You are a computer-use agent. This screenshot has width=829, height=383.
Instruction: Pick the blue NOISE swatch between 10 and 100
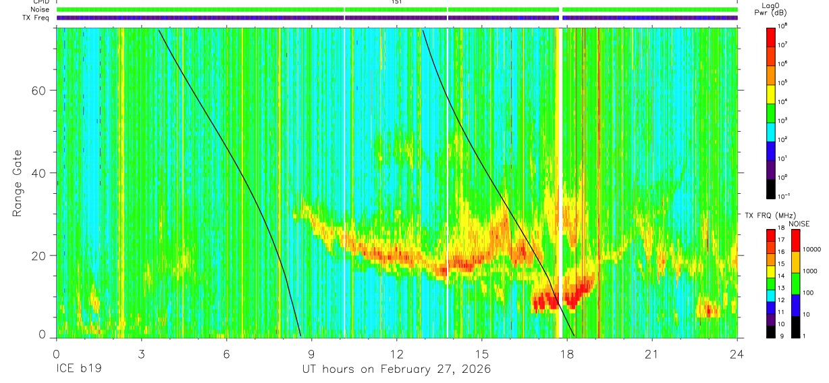point(796,305)
